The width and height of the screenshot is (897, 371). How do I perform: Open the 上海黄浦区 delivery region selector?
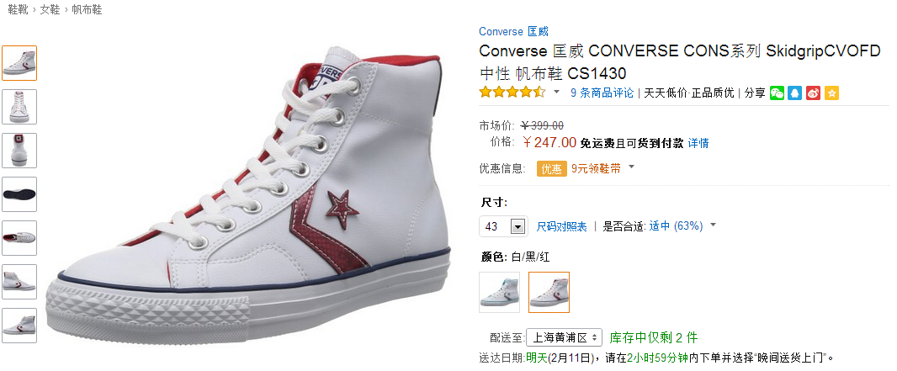click(x=564, y=337)
